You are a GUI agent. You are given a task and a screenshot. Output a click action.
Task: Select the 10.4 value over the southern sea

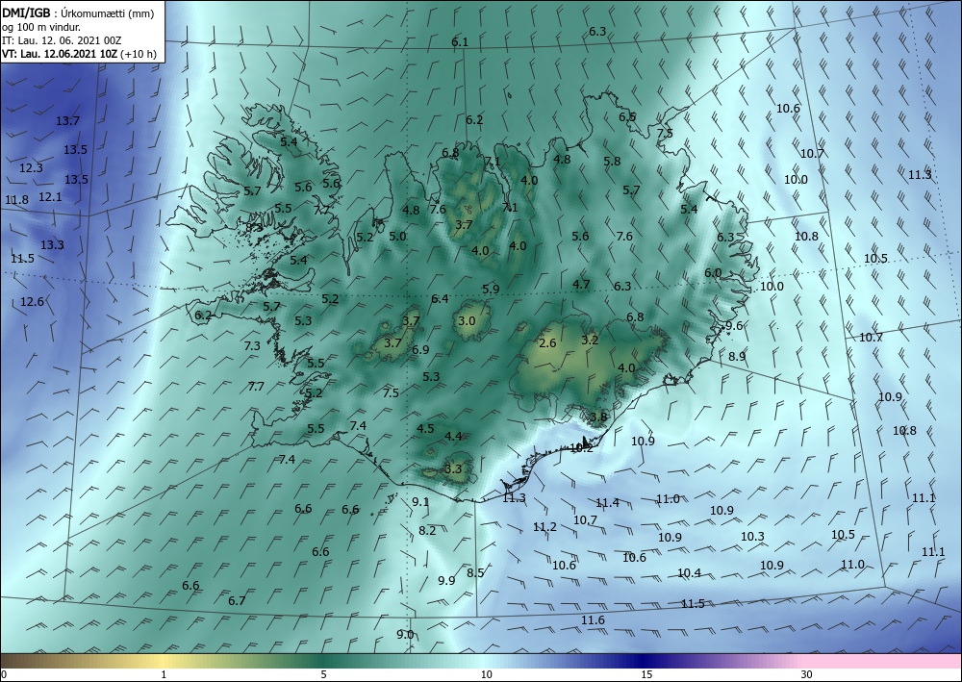(x=689, y=573)
